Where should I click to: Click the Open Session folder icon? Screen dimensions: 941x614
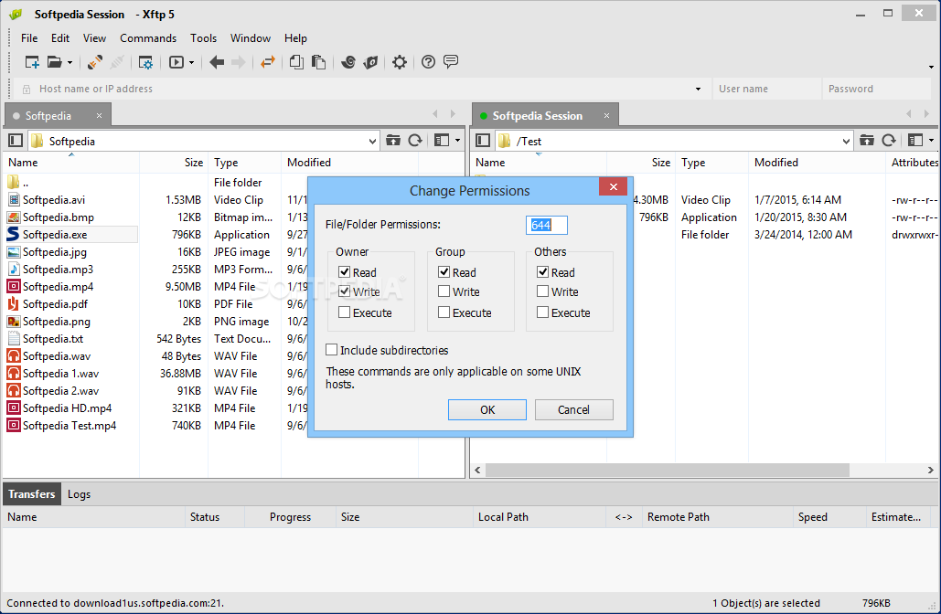[55, 62]
